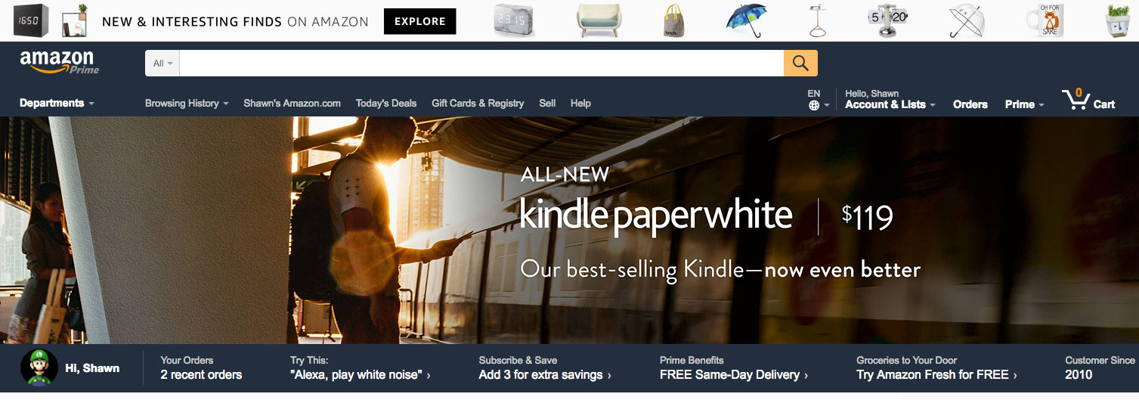
Task: Expand the All search category dropdown
Action: (162, 64)
